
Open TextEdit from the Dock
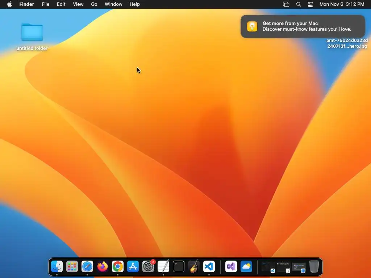163,266
